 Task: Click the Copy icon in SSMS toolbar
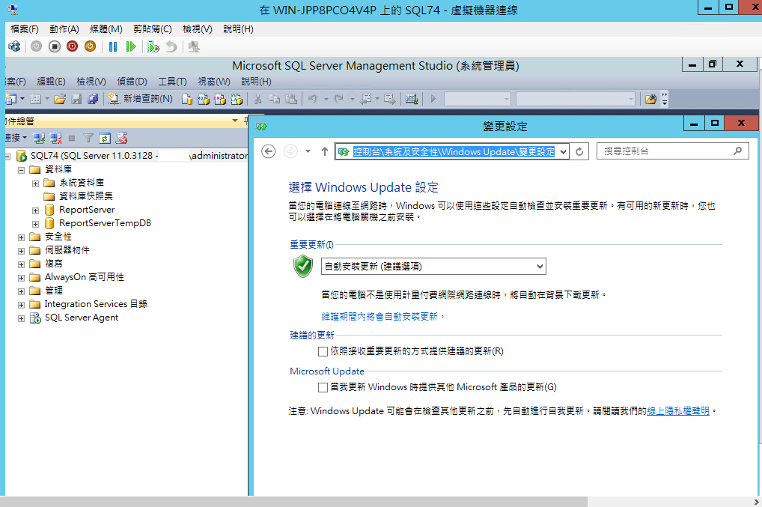point(275,99)
